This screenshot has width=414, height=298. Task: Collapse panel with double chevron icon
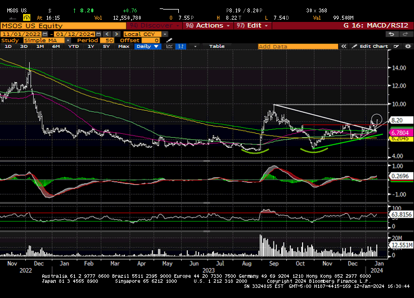[x=344, y=47]
